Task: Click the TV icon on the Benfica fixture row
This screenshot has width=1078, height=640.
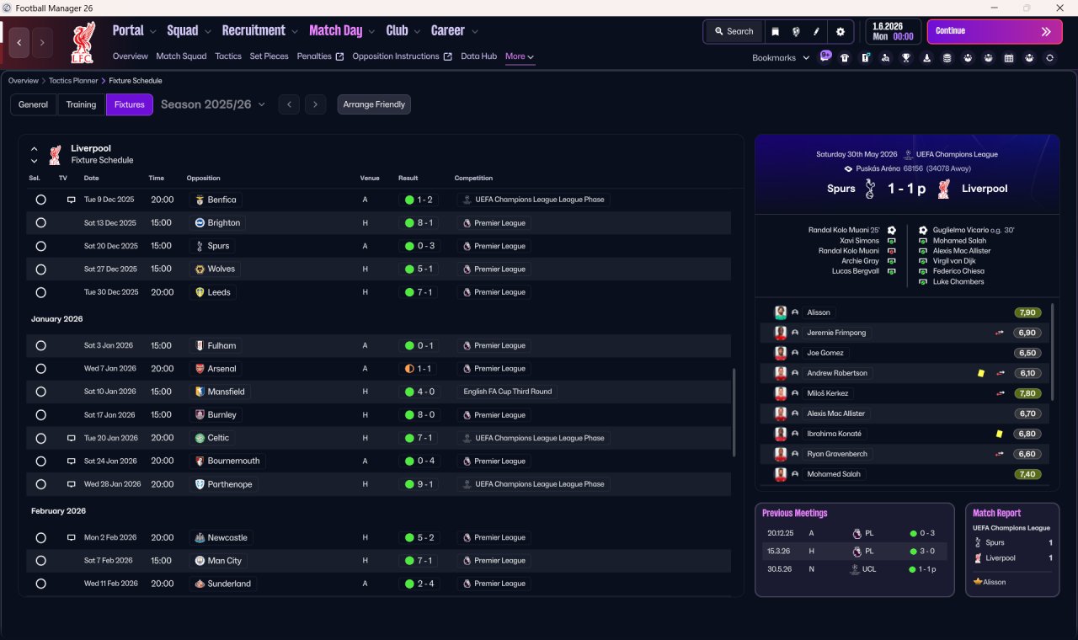Action: tap(71, 200)
